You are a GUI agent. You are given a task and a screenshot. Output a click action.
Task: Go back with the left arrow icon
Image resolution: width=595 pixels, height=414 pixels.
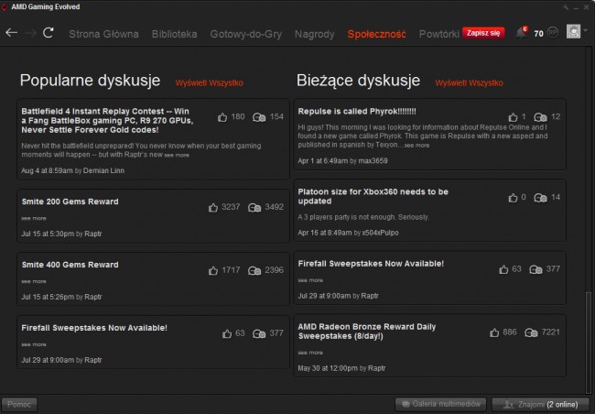11,33
